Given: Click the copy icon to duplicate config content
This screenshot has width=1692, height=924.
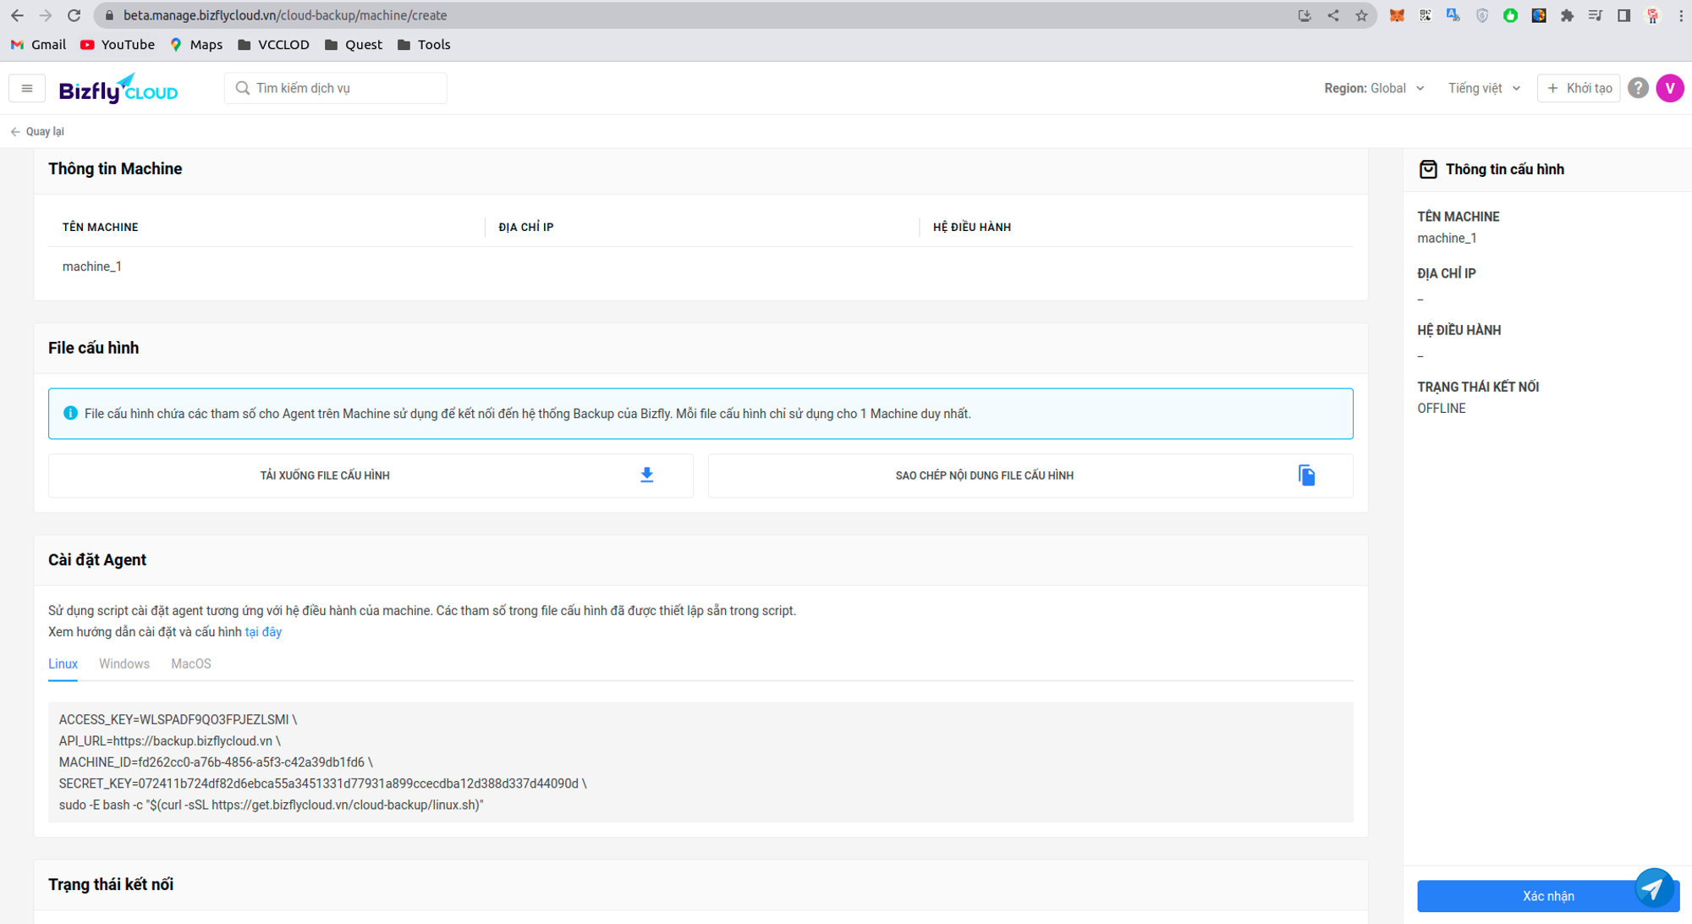Looking at the screenshot, I should click(1307, 475).
